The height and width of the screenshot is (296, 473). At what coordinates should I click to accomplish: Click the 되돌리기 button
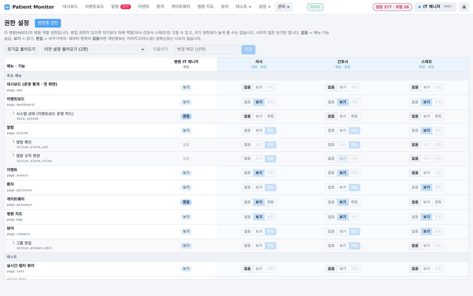pos(161,49)
